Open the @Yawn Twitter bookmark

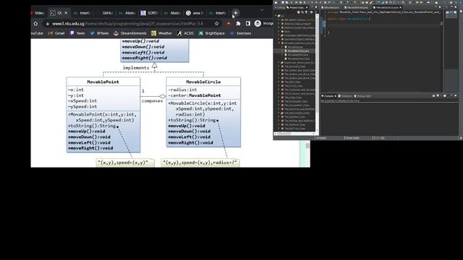click(100, 33)
